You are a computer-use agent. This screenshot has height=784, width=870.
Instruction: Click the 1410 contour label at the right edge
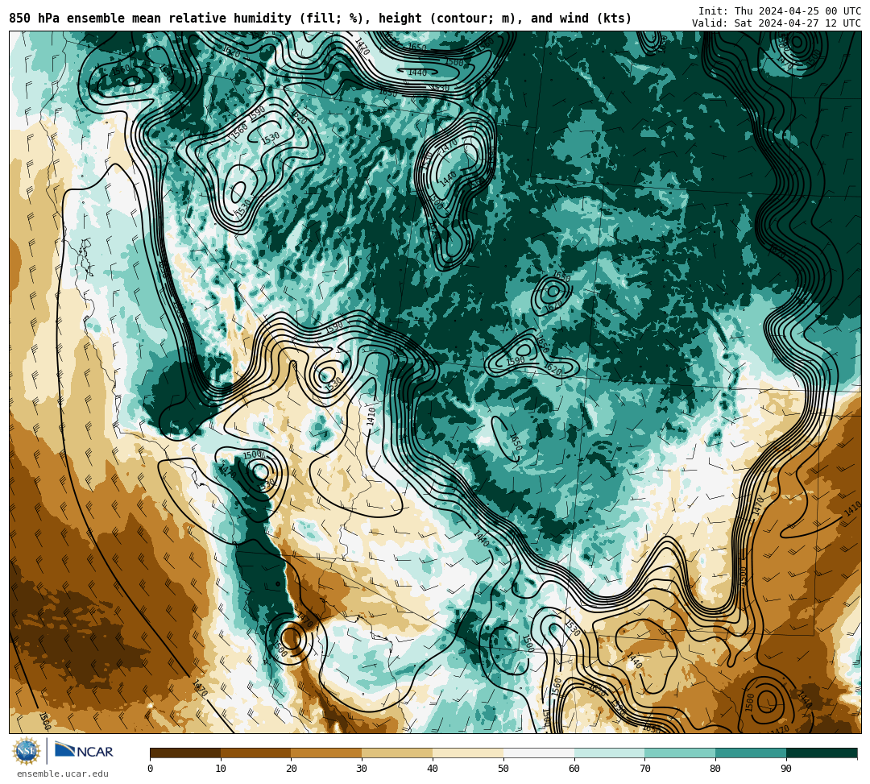852,508
